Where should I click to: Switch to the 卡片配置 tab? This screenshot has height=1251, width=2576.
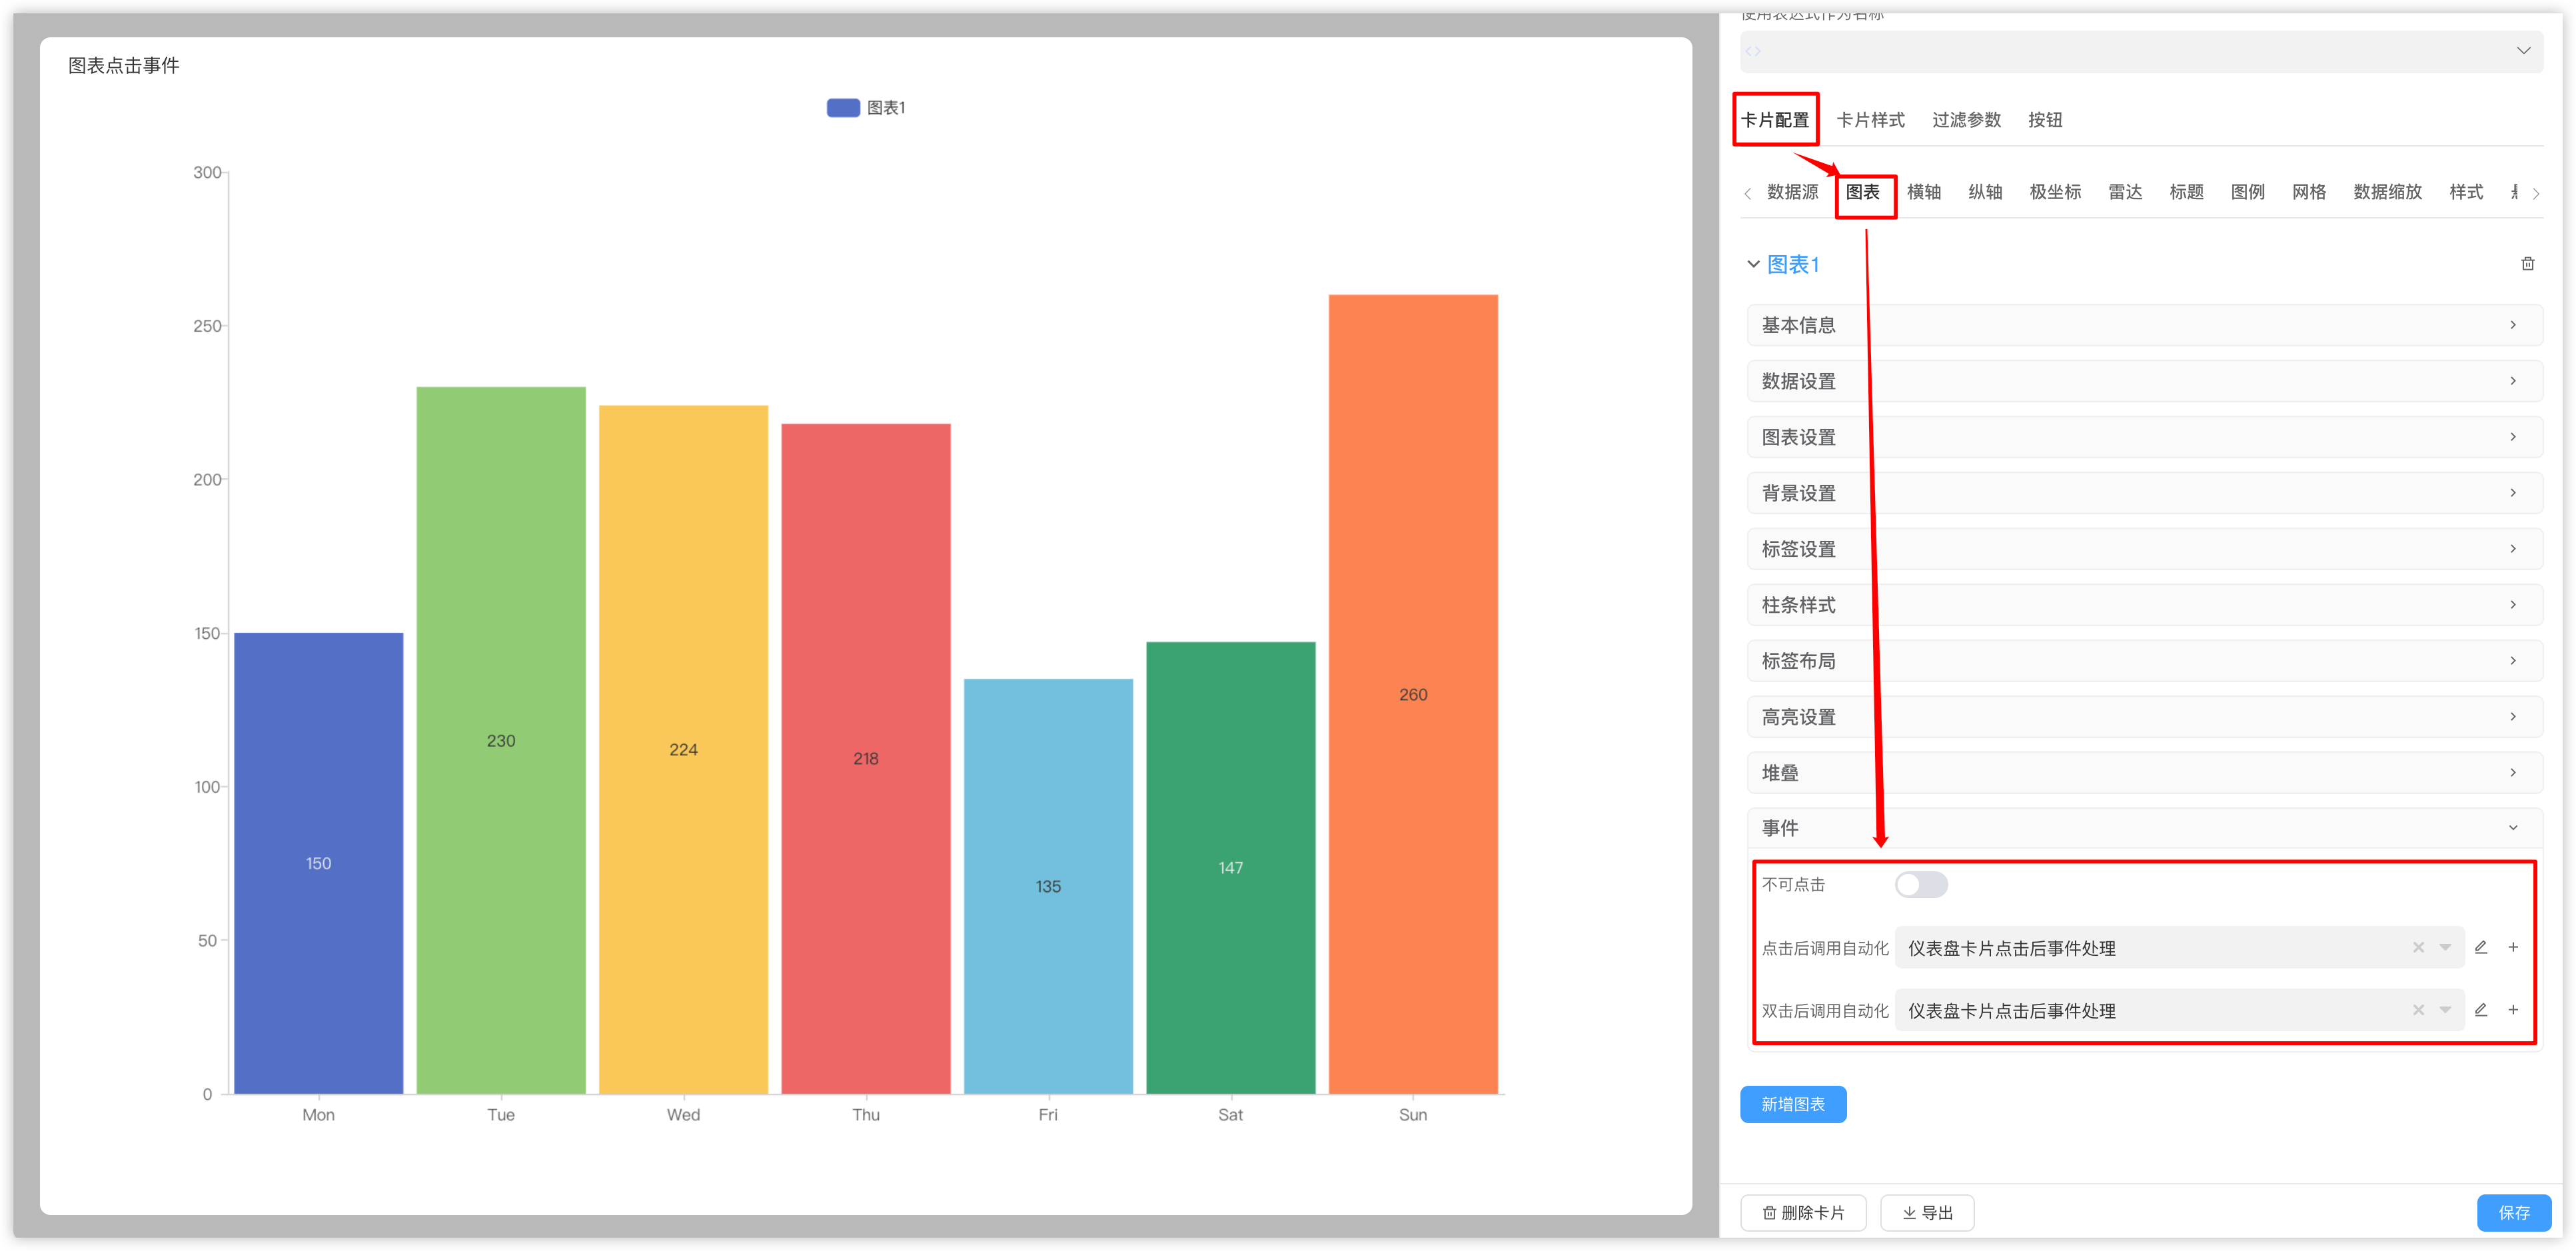pos(1775,120)
